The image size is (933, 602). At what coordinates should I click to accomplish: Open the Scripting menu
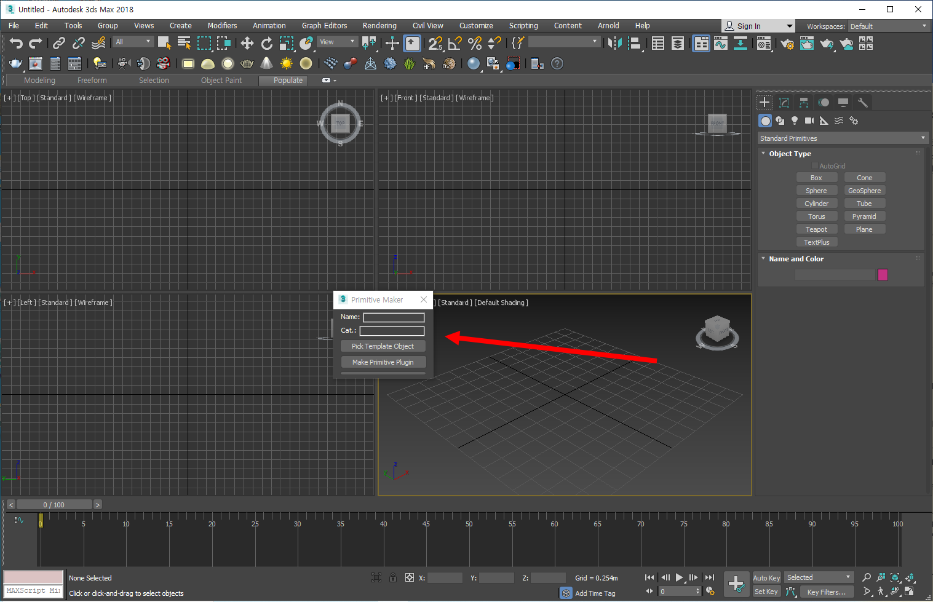coord(523,26)
